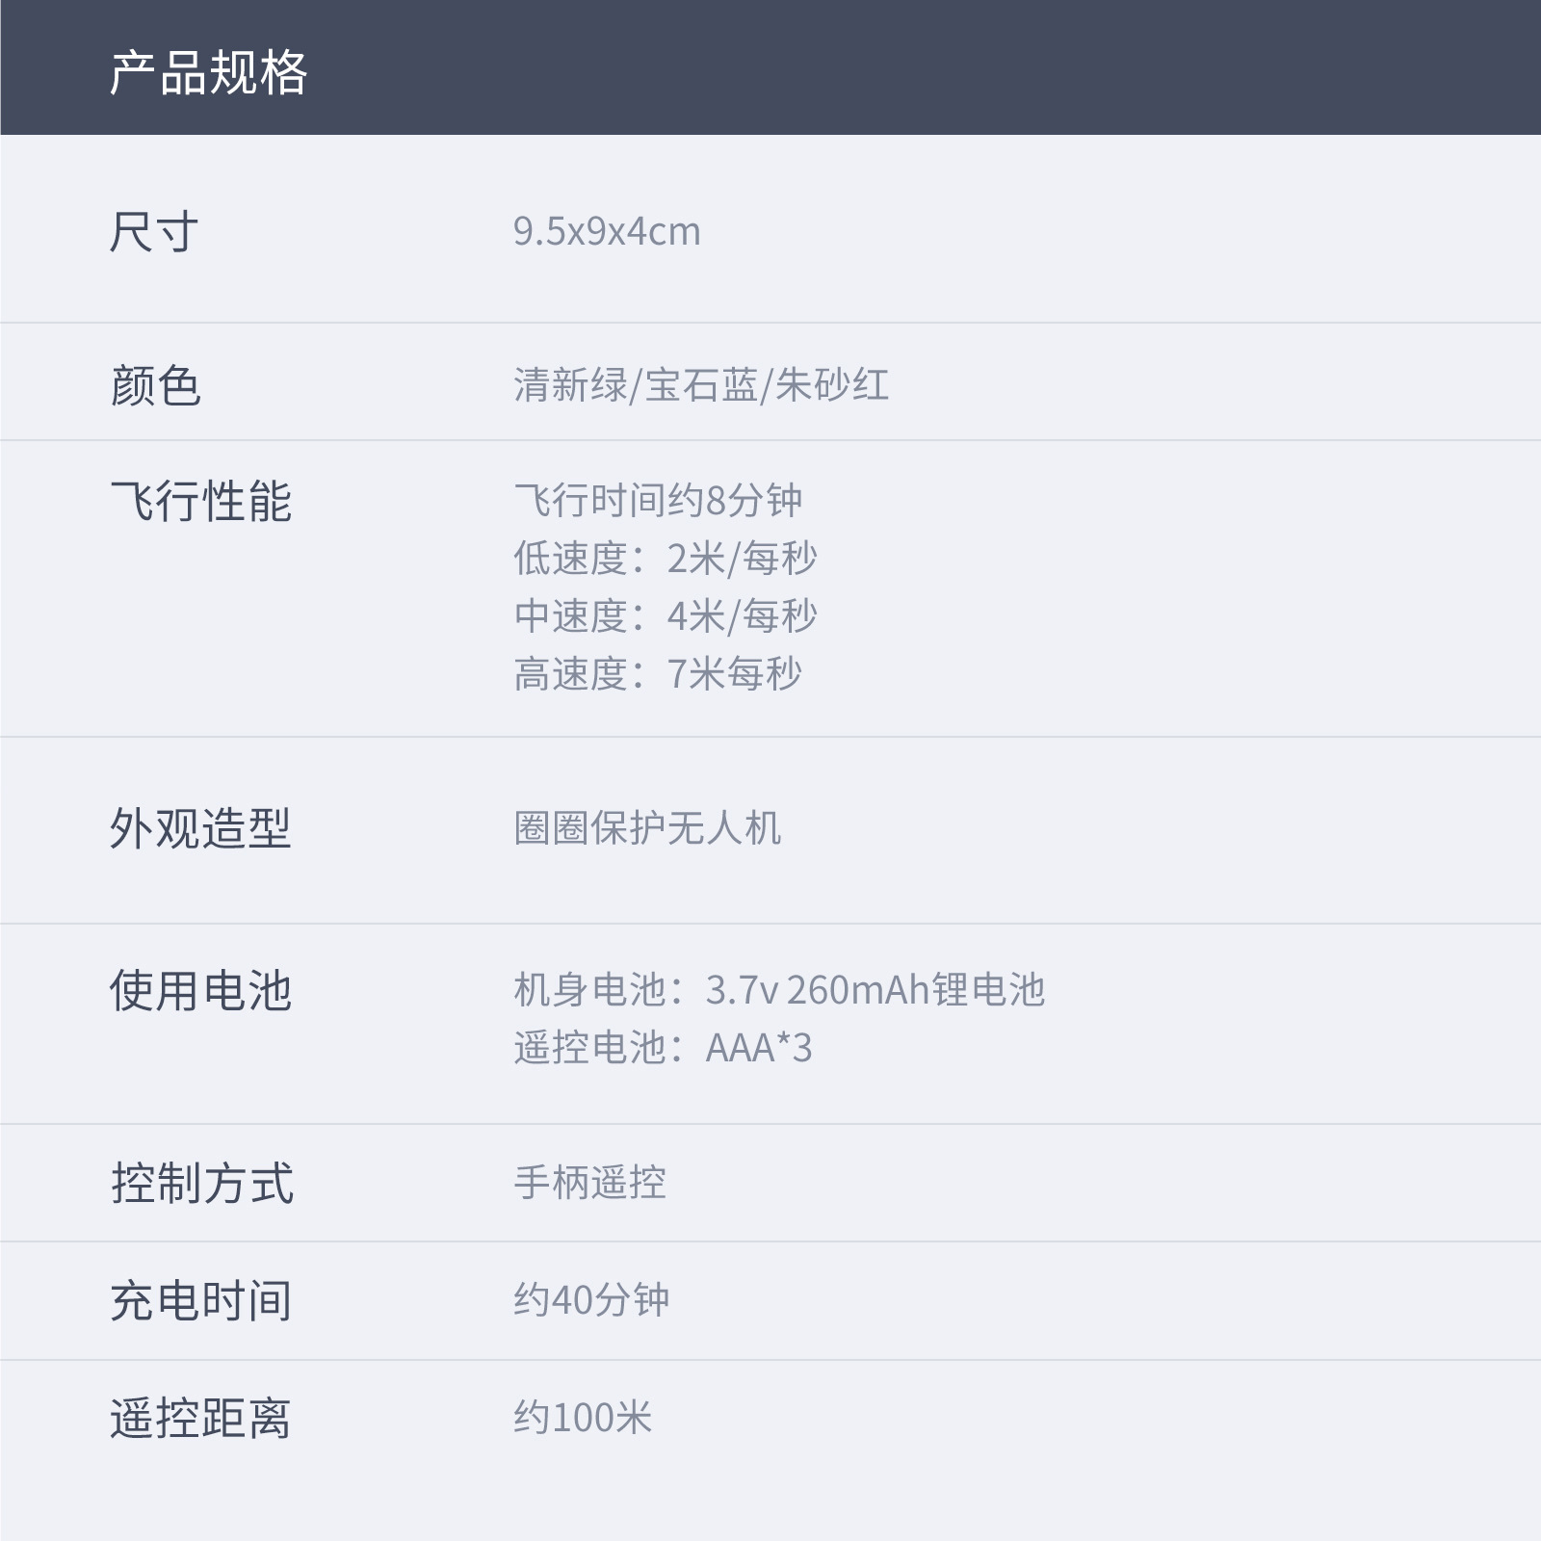
Task: Select the 使用电池 row label
Action: [200, 990]
